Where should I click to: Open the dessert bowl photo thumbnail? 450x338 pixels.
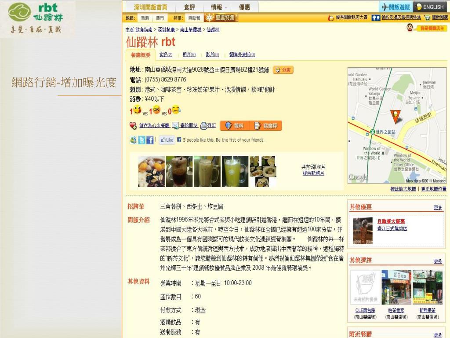click(x=151, y=171)
